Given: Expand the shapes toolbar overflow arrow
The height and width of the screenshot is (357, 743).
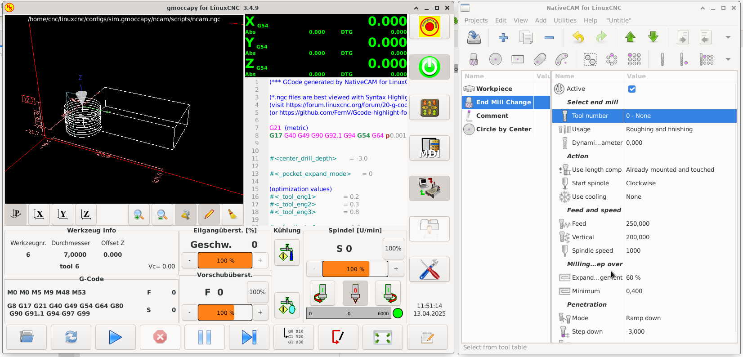Looking at the screenshot, I should 728,59.
